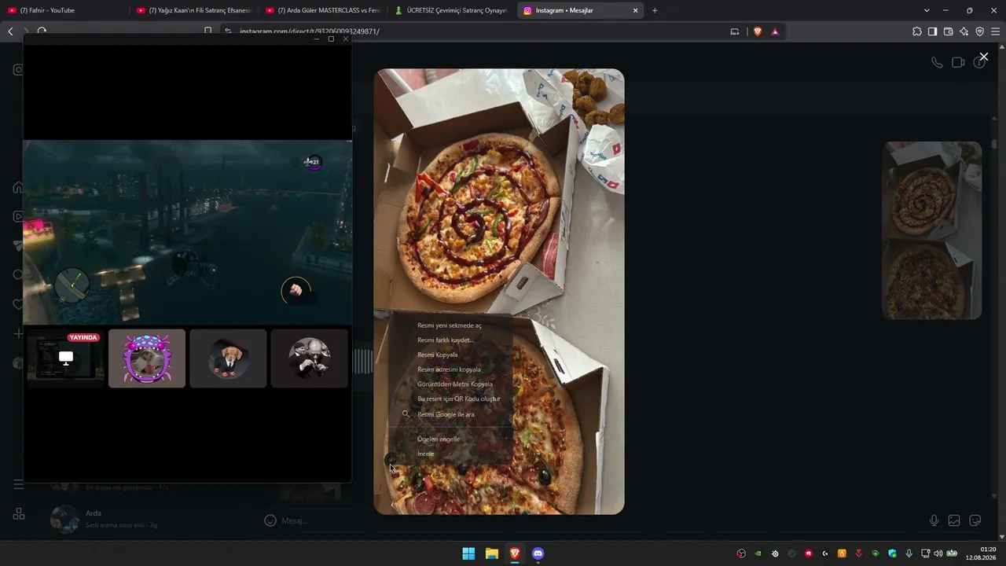Screen dimensions: 1006x566
Task: Select 'Bu resim için QR Kodu oluştur'
Action: [450, 399]
